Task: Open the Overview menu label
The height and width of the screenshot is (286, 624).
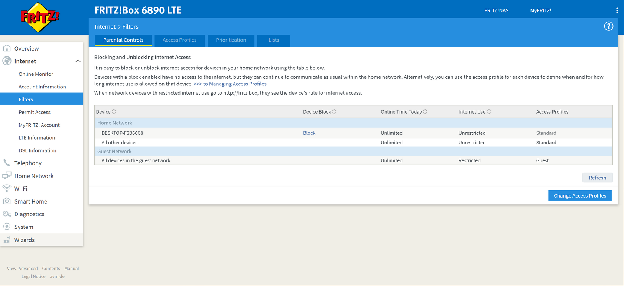Action: click(x=26, y=49)
